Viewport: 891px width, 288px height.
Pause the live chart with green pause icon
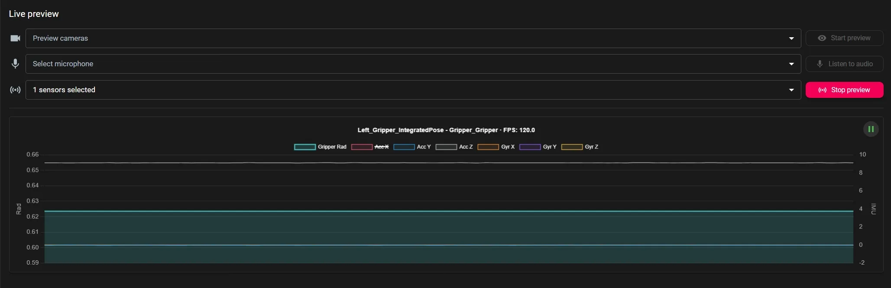coord(871,129)
